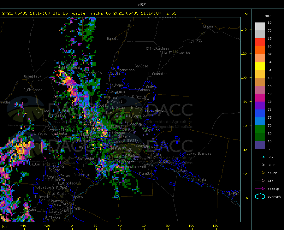Click the L_Asuncion map label

(158, 74)
